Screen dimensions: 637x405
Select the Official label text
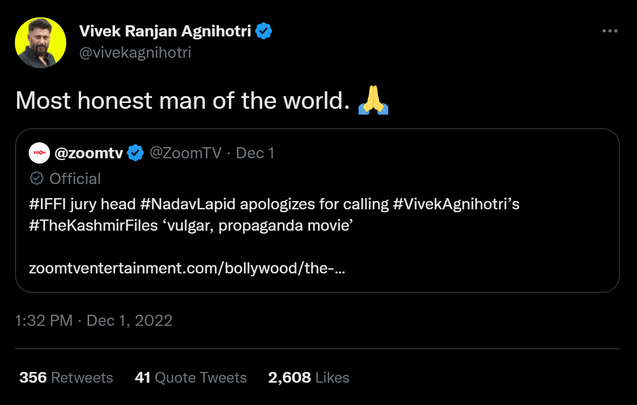click(75, 179)
